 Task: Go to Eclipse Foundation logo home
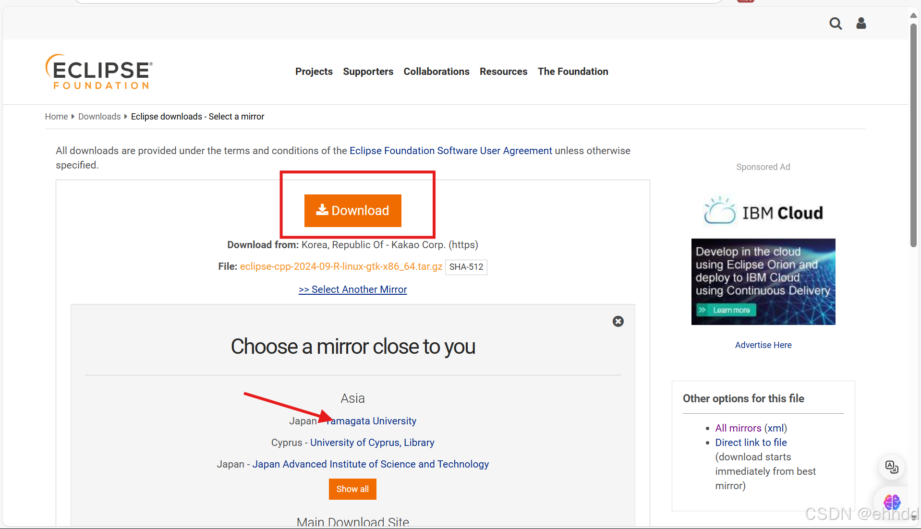click(x=99, y=72)
